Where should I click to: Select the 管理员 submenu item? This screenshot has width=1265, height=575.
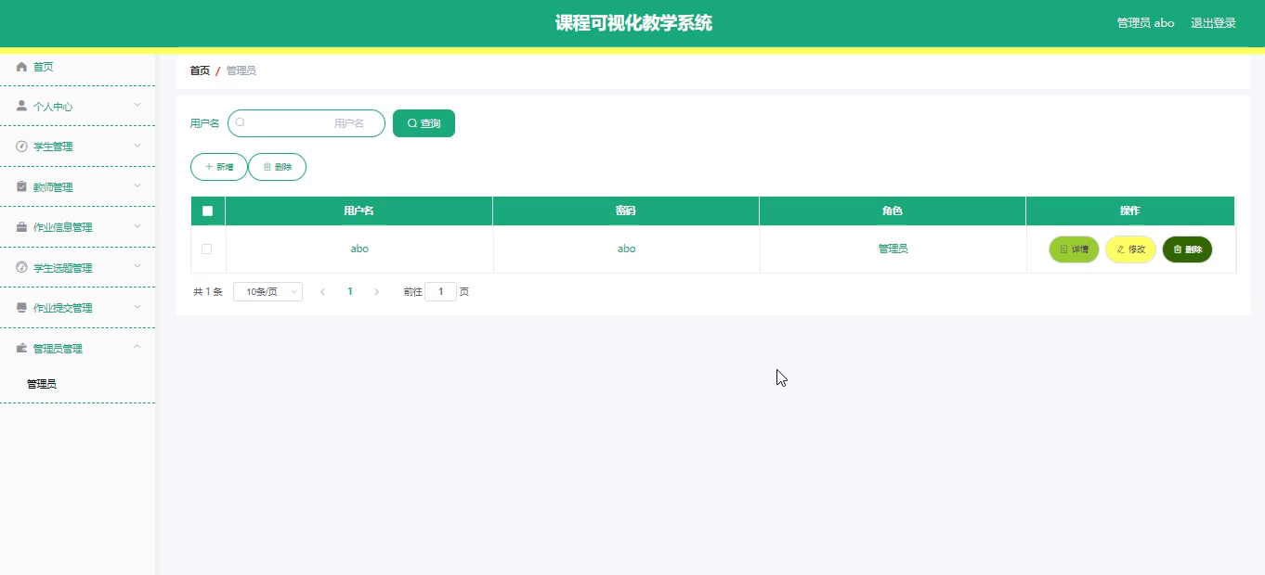click(x=42, y=384)
